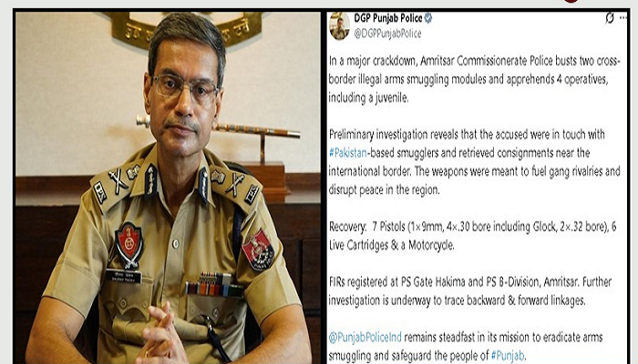Click the 'In a major crackdown' opening paragraph
This screenshot has height=364, width=638.
pyautogui.click(x=475, y=79)
